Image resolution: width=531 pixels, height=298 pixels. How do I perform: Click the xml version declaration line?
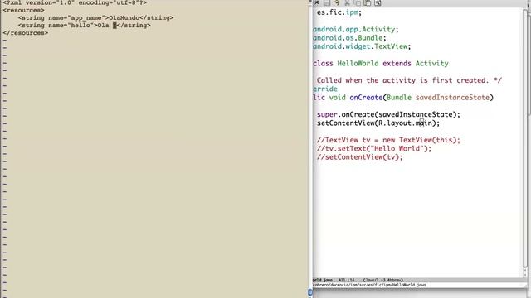click(75, 2)
